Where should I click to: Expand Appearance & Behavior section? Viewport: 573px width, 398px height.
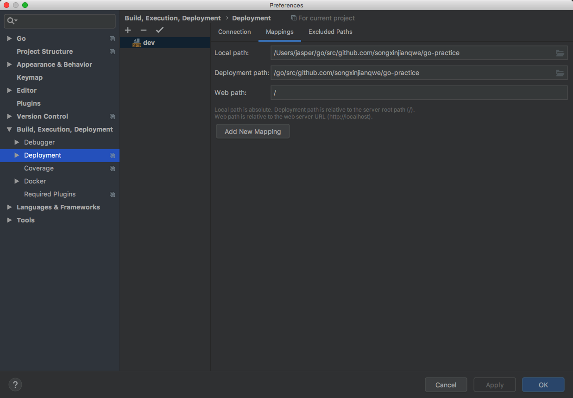click(x=9, y=64)
